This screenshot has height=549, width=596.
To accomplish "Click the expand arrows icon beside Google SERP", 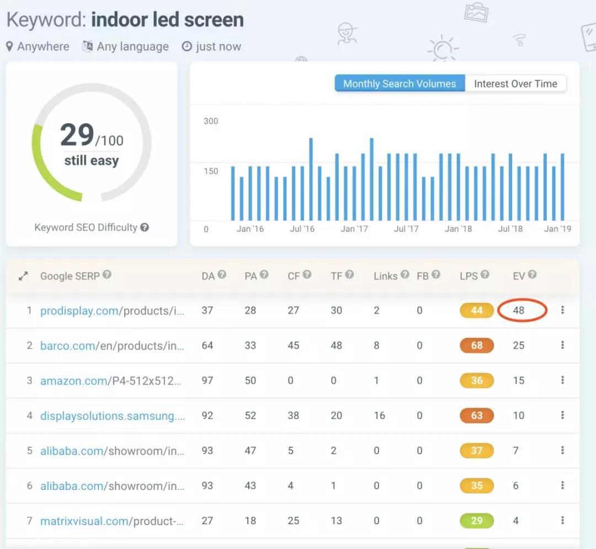I will point(23,276).
